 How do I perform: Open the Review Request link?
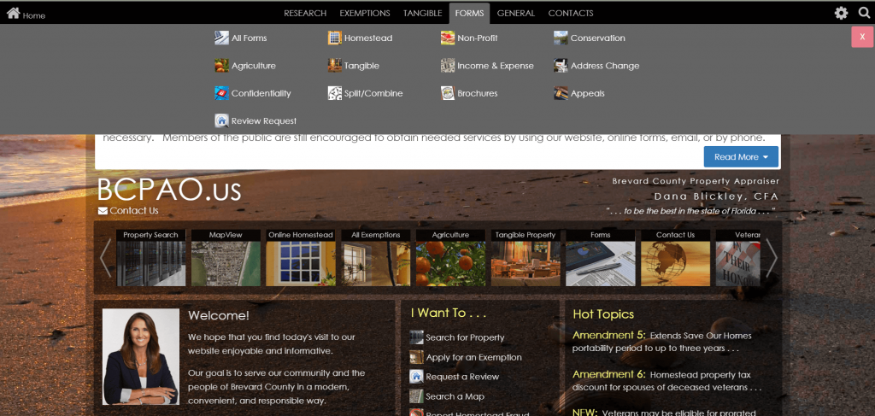264,121
